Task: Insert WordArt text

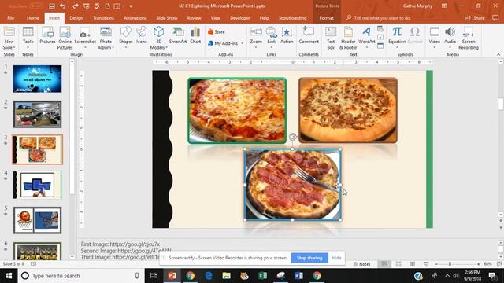Action: tap(366, 38)
